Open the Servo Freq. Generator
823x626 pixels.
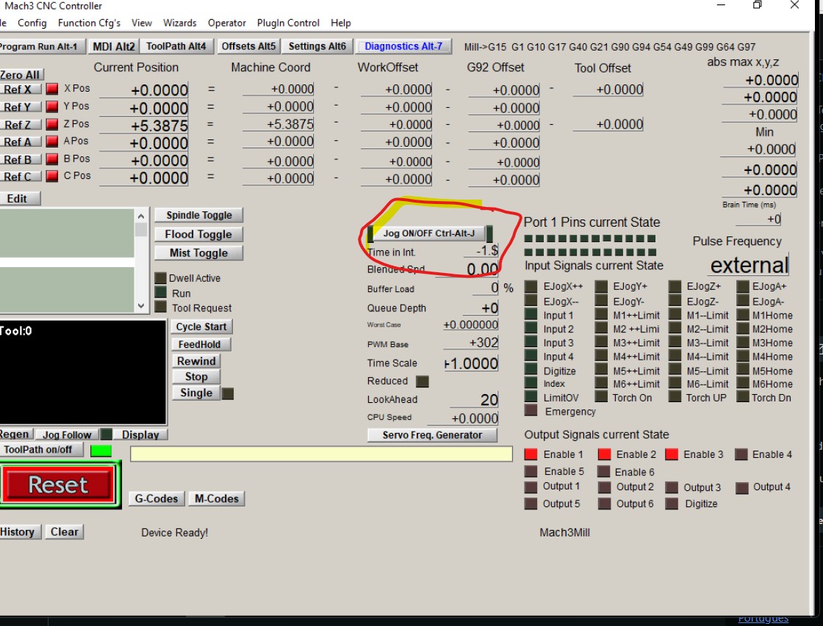click(432, 435)
